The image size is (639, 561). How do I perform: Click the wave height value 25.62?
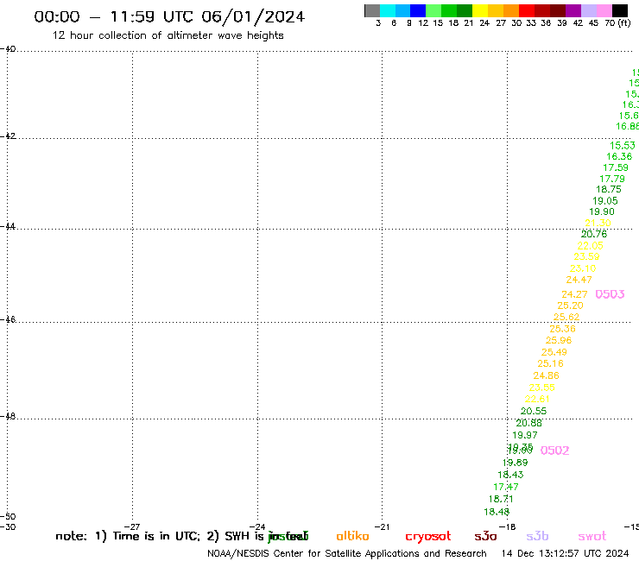pyautogui.click(x=566, y=317)
